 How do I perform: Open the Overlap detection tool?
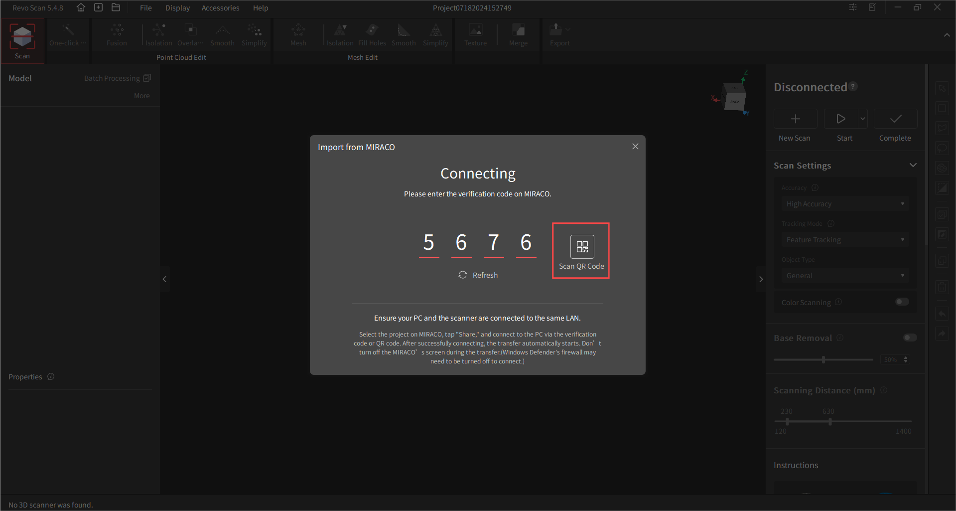click(x=190, y=35)
